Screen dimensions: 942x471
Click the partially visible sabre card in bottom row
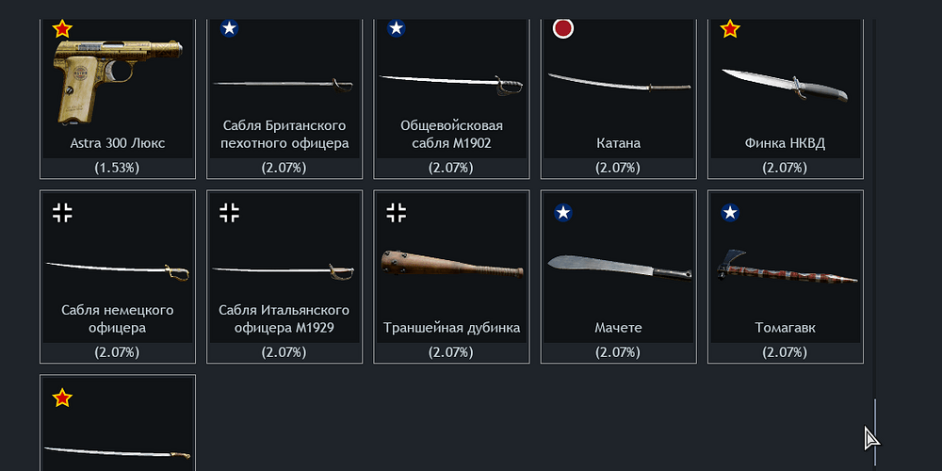(x=118, y=423)
